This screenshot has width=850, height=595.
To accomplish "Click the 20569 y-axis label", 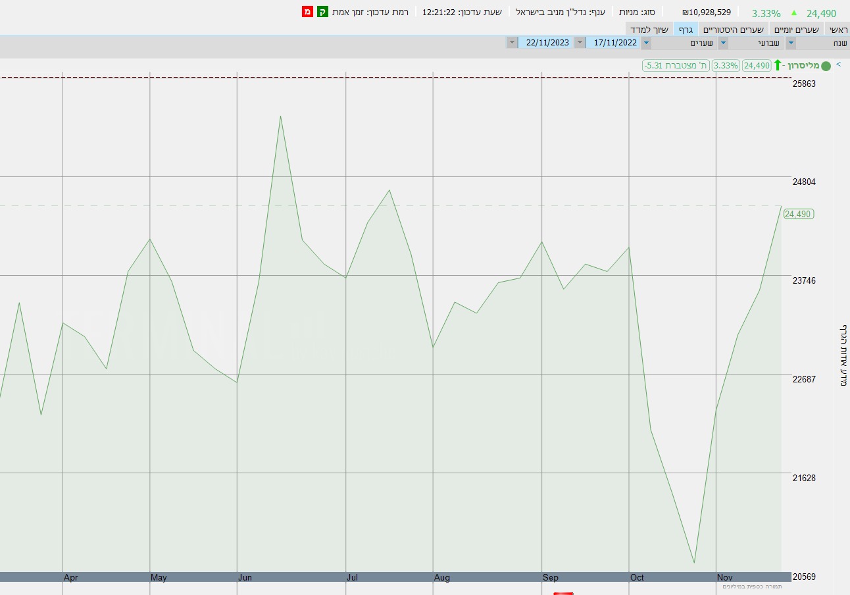I will [804, 577].
